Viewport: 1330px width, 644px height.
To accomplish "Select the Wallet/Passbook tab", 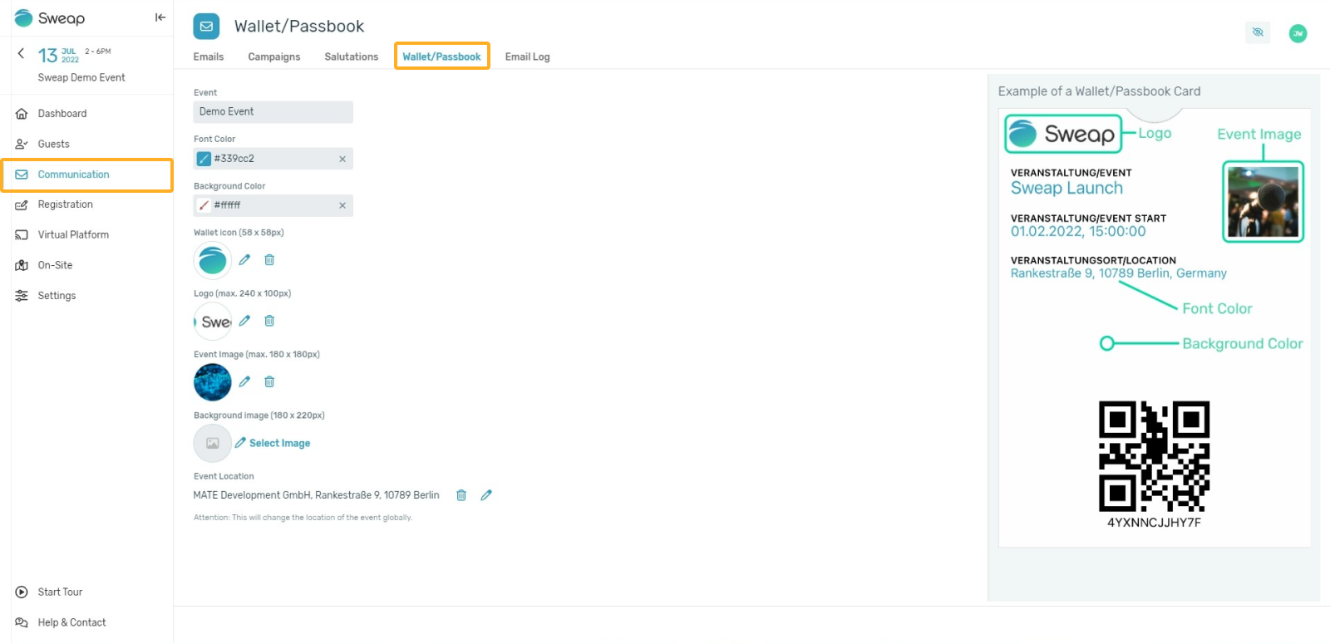I will (441, 57).
